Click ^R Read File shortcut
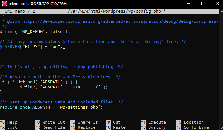The width and height of the screenshot is (223, 130). tap(50, 127)
